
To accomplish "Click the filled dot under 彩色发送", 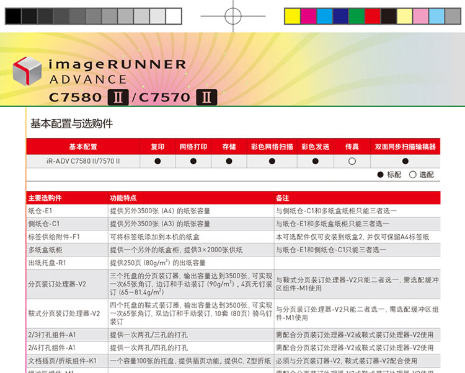I will pyautogui.click(x=316, y=161).
